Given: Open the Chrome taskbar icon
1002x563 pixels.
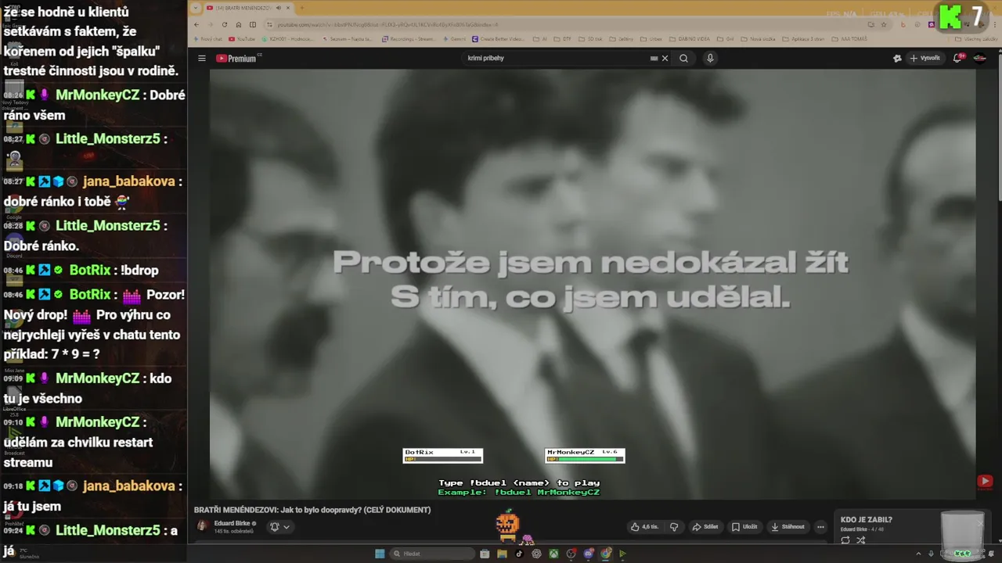Looking at the screenshot, I should [606, 554].
